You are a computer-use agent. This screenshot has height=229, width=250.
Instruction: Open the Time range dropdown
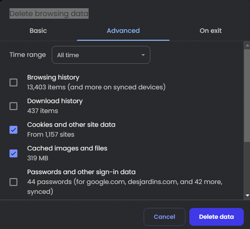coord(101,55)
